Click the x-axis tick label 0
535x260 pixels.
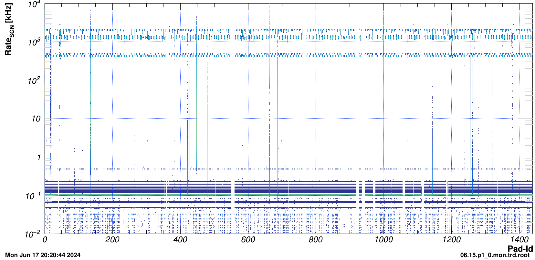[x=45, y=240]
